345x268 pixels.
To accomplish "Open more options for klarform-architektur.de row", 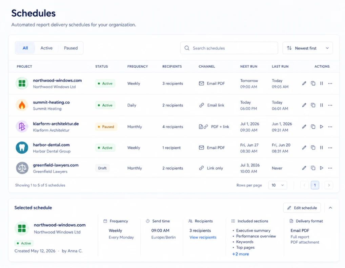I will [x=330, y=127].
